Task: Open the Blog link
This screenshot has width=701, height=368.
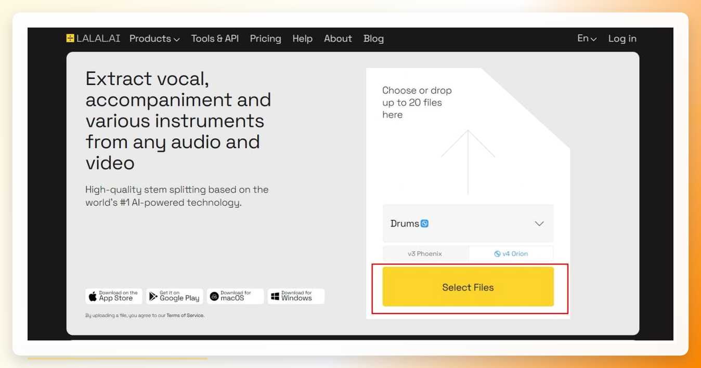Action: (373, 38)
